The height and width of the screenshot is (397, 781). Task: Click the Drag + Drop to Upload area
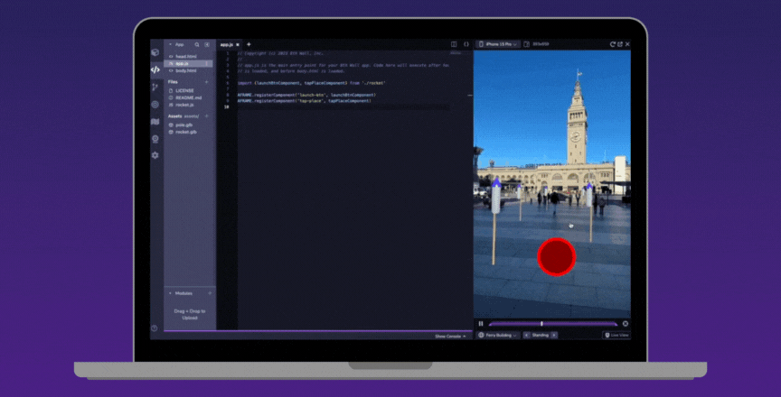(x=189, y=315)
